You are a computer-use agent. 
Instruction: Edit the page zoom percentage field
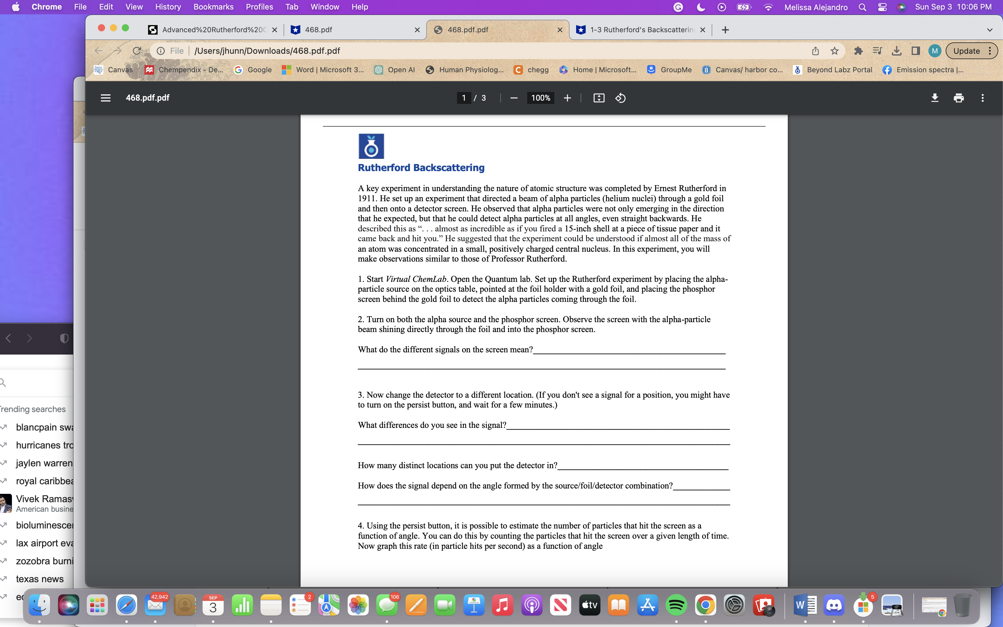tap(541, 98)
